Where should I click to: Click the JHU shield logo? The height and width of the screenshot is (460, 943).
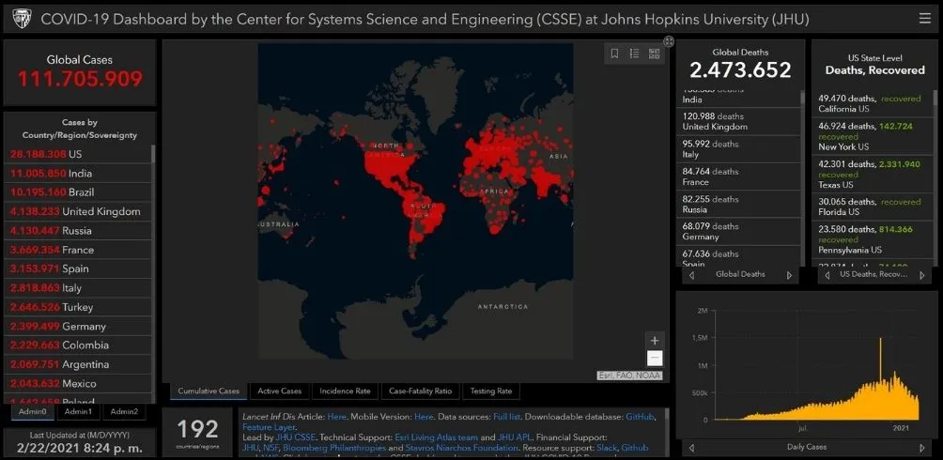(22, 19)
